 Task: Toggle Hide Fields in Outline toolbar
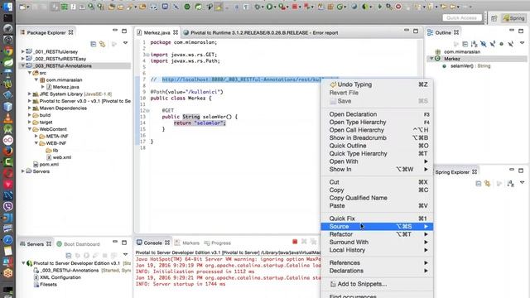coord(484,44)
